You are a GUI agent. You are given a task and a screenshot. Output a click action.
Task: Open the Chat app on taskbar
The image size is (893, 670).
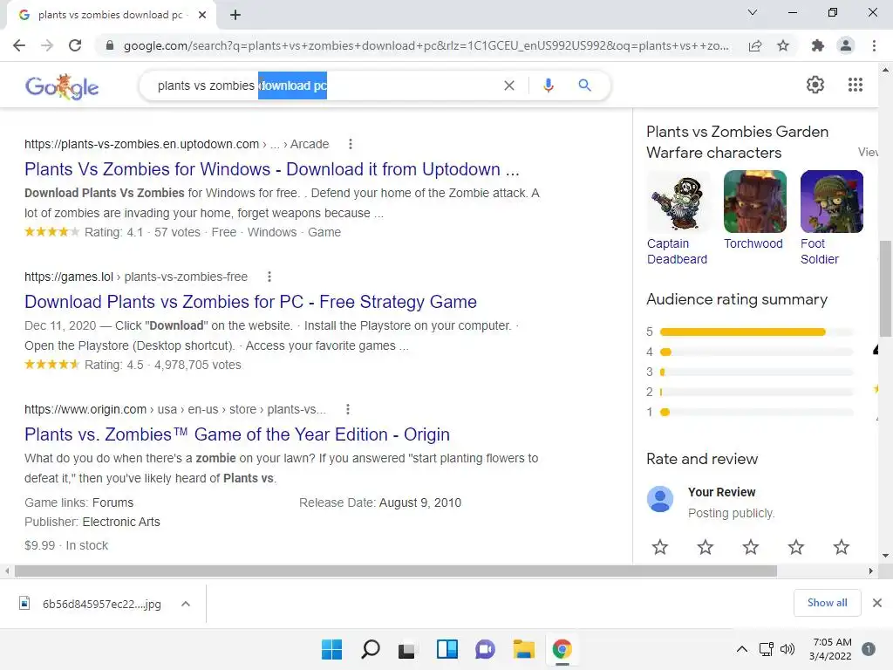click(x=485, y=649)
